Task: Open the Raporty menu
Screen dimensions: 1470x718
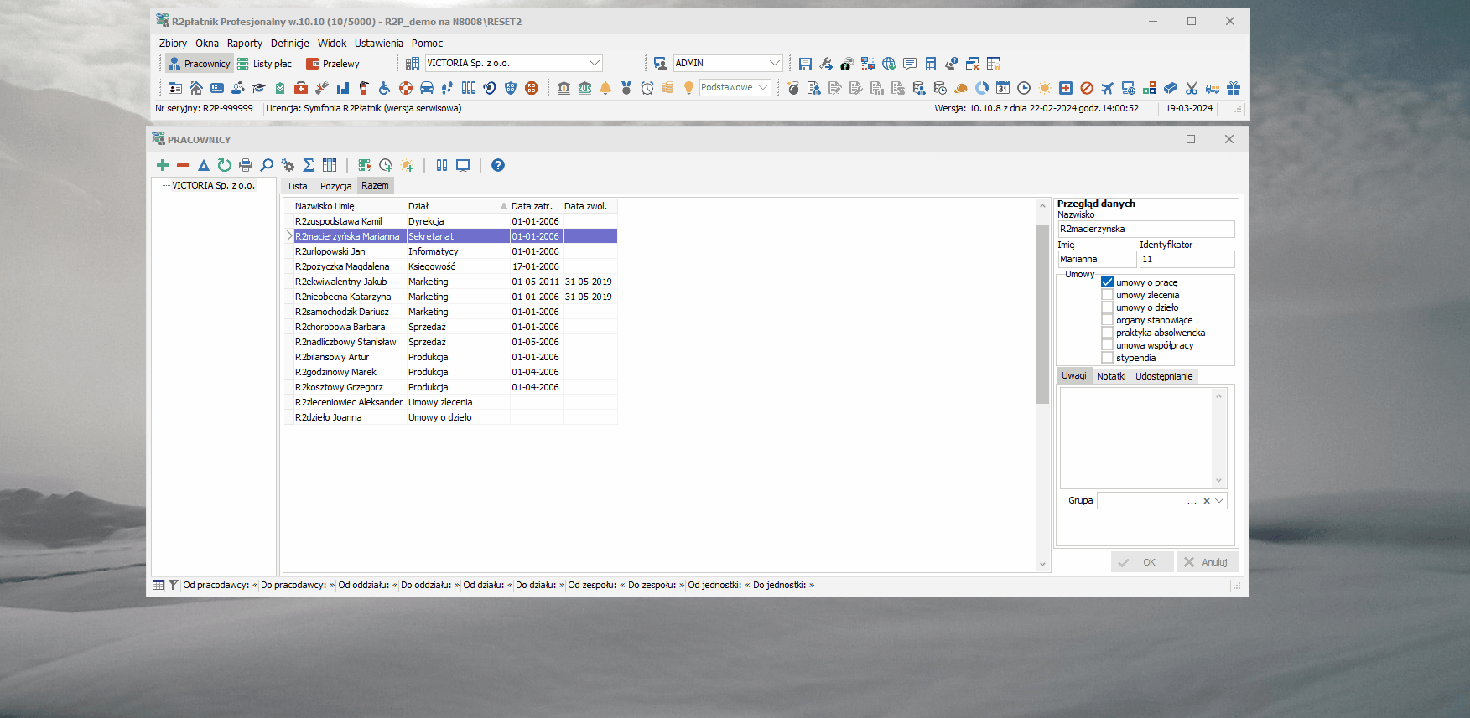Action: [244, 44]
